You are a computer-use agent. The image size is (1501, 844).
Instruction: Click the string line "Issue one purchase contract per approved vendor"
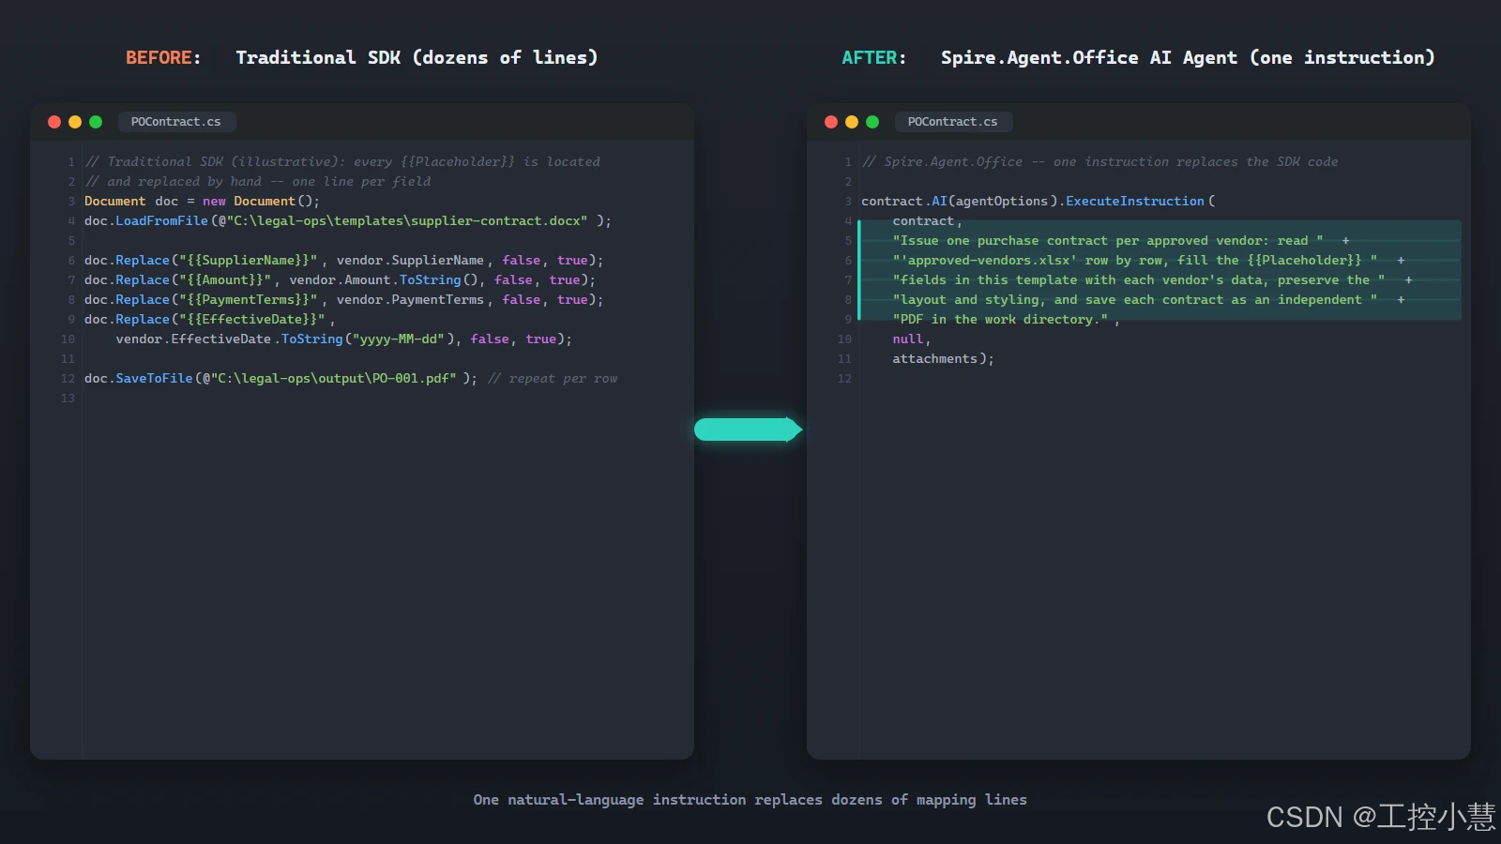point(1121,240)
